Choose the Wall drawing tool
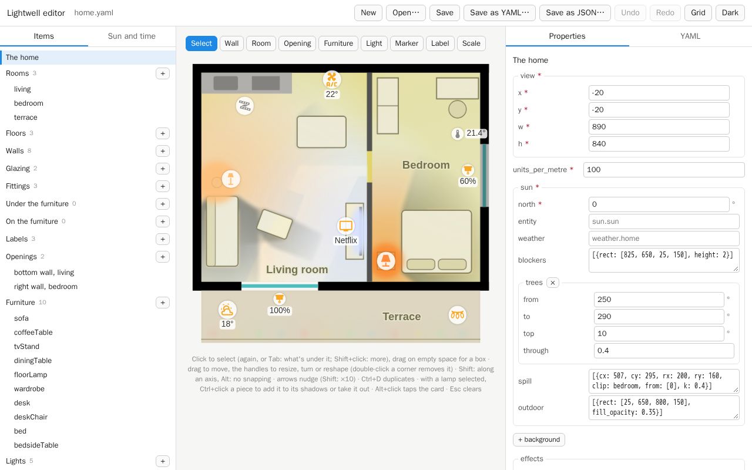This screenshot has width=752, height=470. point(231,43)
